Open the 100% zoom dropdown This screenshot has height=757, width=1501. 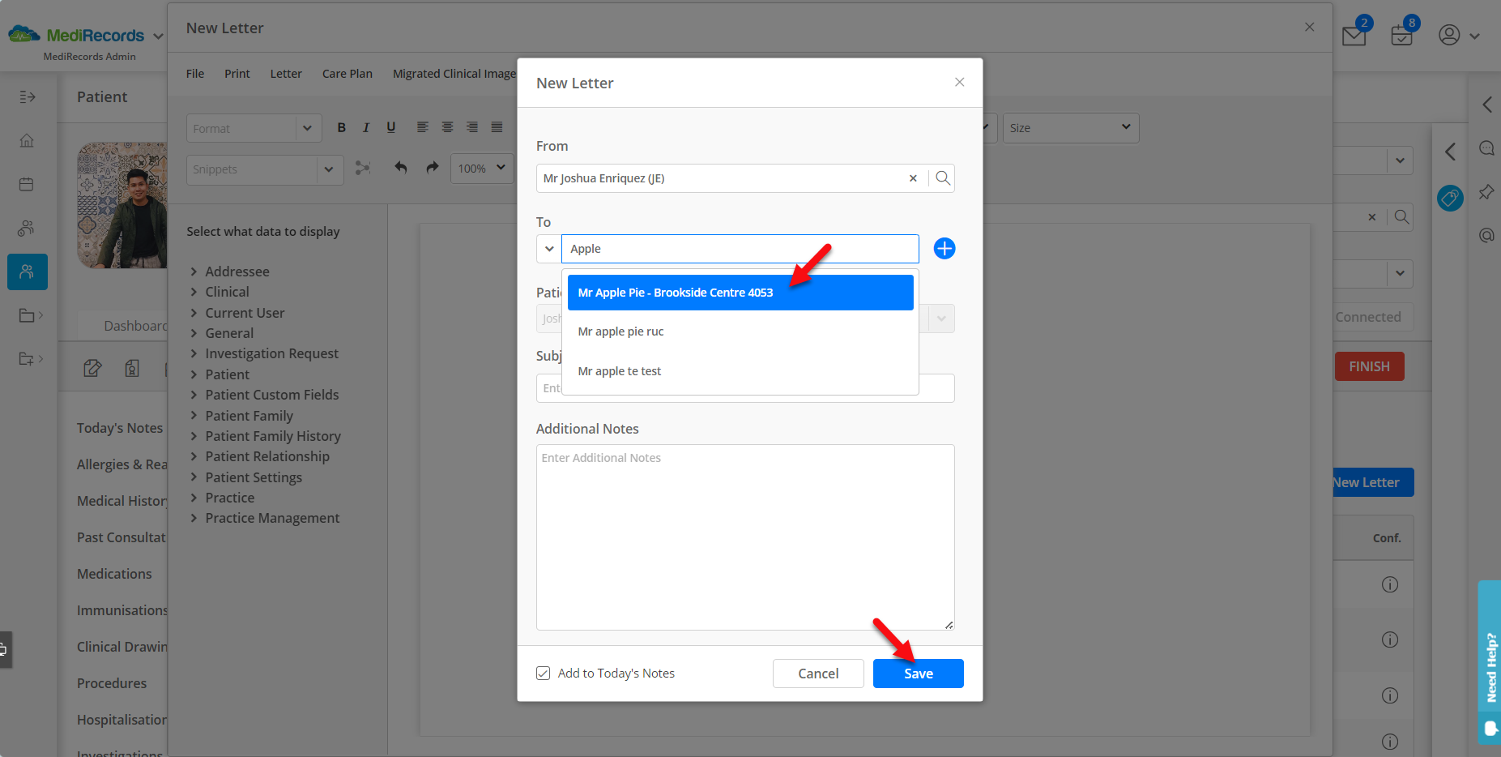(x=482, y=169)
